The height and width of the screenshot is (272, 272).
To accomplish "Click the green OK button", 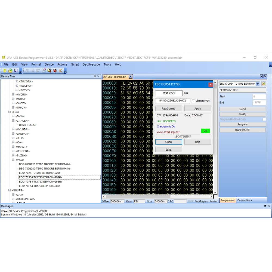I will [205, 131].
